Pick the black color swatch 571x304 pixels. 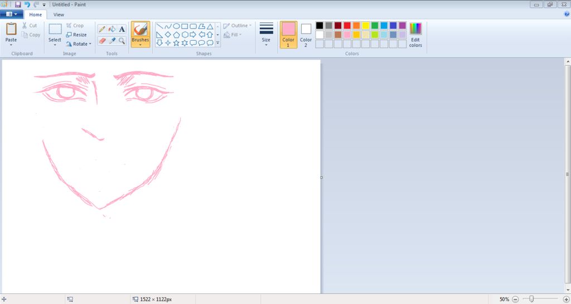[320, 26]
